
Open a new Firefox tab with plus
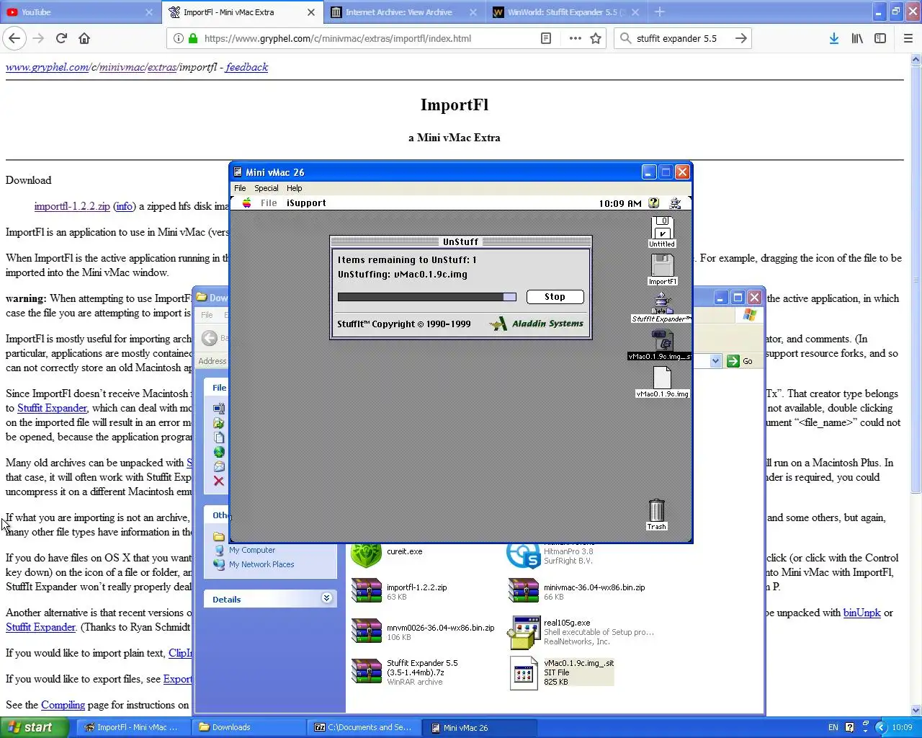pyautogui.click(x=660, y=12)
